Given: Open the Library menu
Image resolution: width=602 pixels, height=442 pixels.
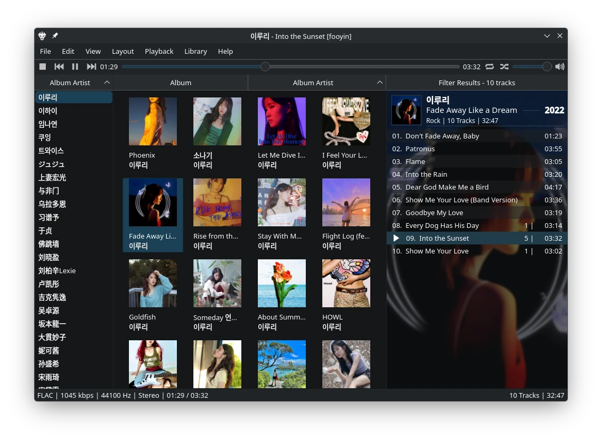Looking at the screenshot, I should tap(196, 52).
